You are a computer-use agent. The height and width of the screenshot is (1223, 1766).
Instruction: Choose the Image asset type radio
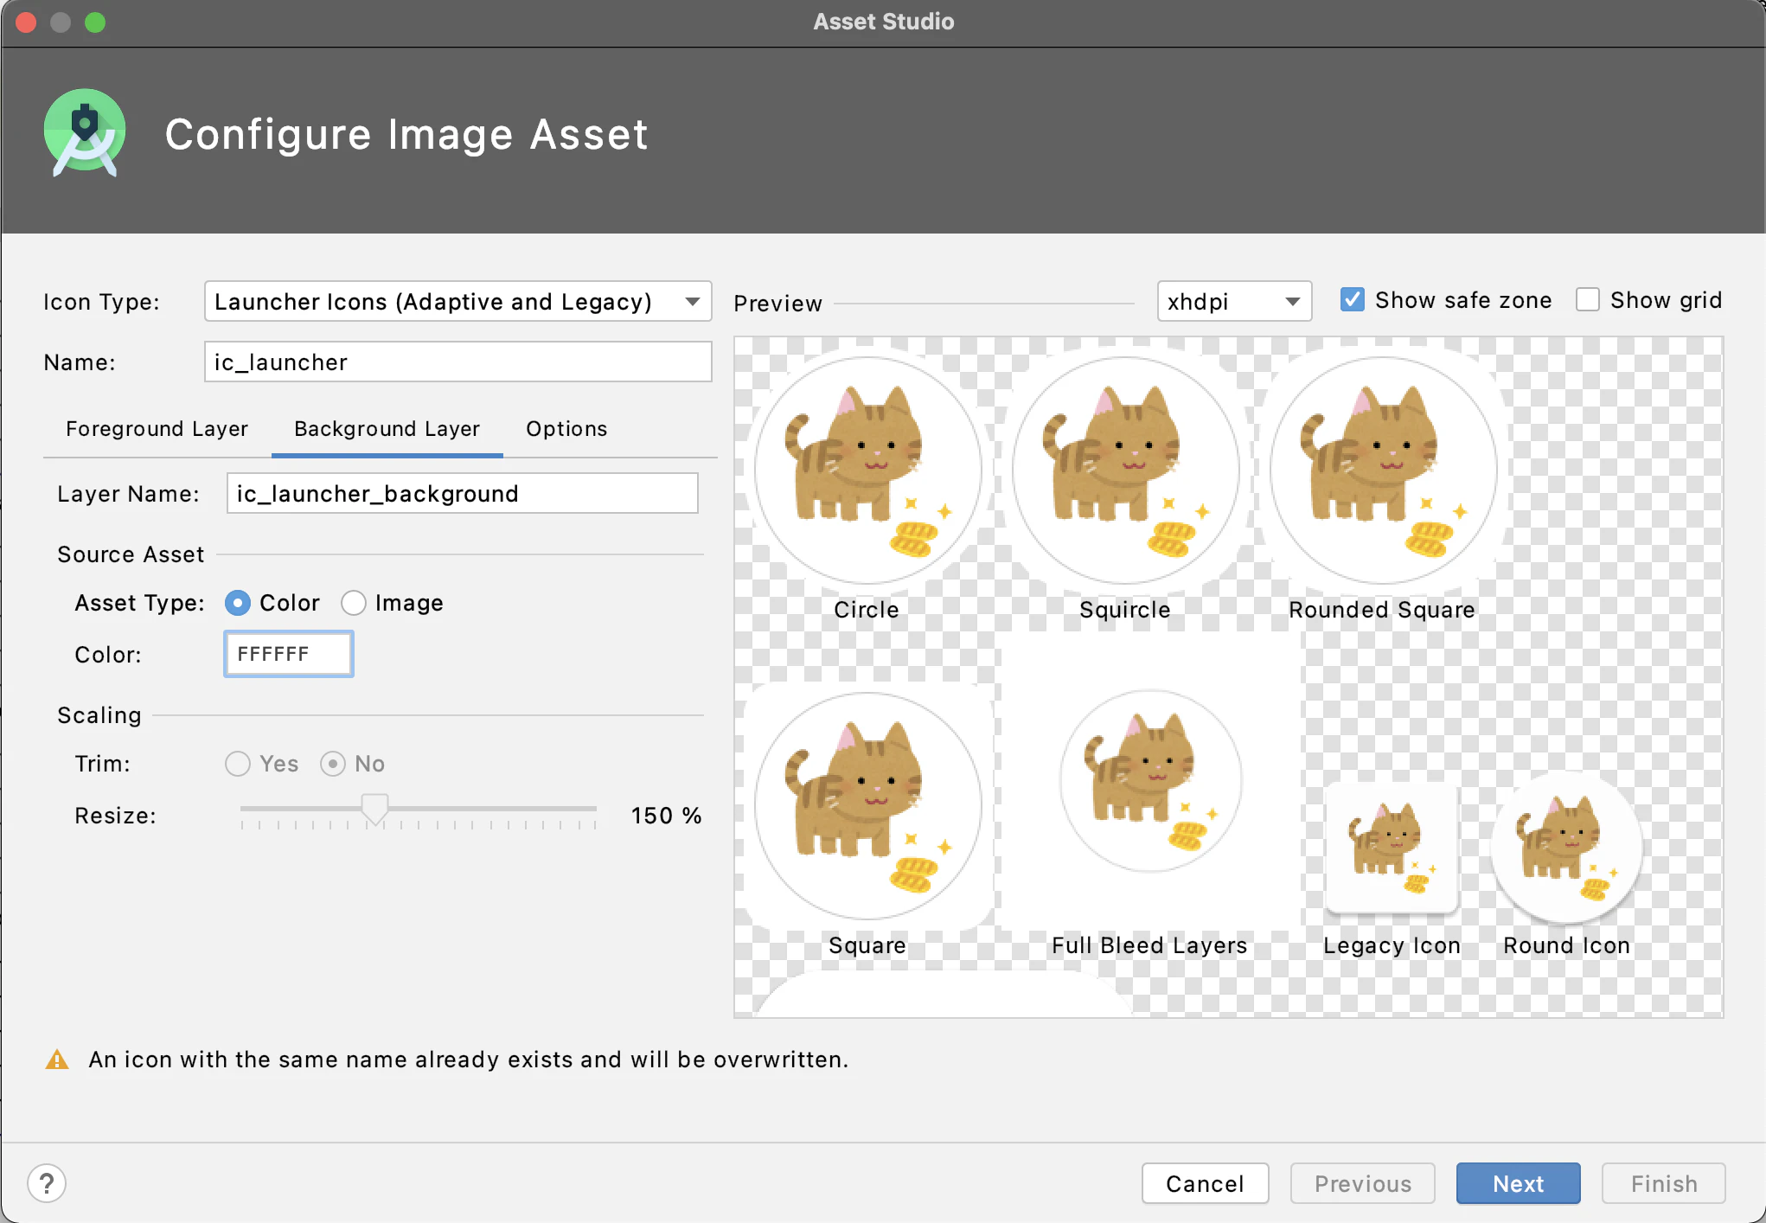354,603
